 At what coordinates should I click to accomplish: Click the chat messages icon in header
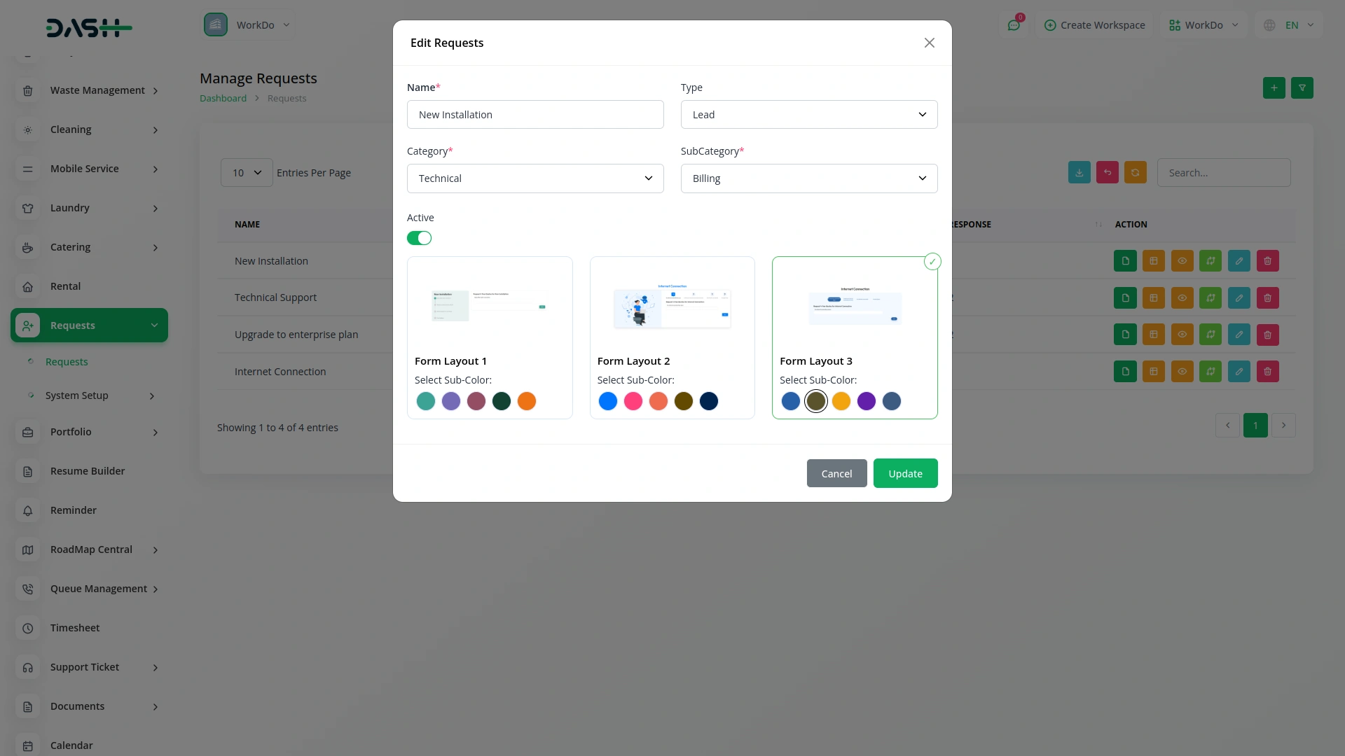(1014, 25)
